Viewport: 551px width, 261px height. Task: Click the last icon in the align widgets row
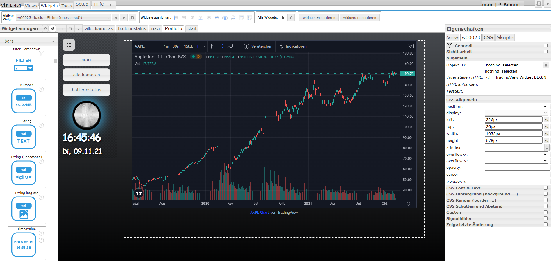click(249, 18)
